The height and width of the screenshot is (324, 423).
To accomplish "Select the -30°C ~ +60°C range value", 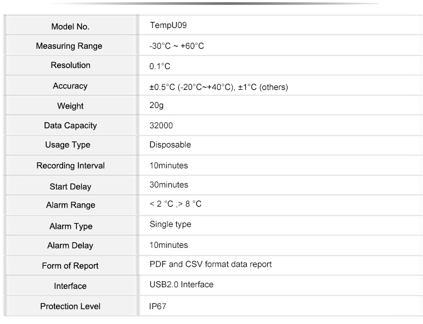I will click(177, 46).
